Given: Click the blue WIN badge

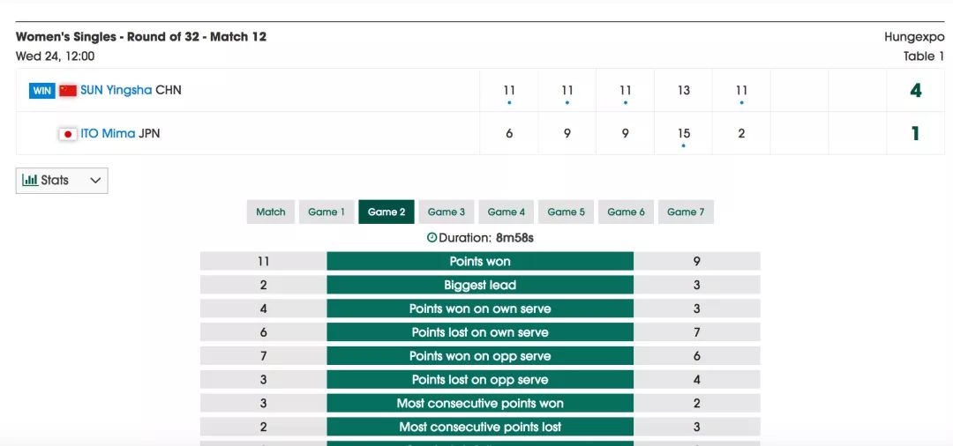Looking at the screenshot, I should point(41,91).
